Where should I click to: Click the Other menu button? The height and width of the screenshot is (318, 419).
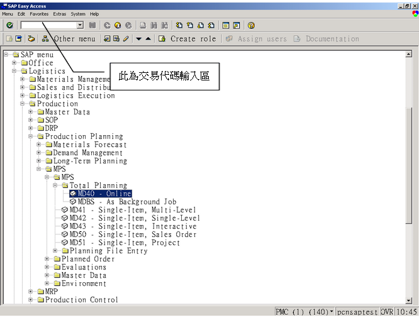(x=69, y=39)
